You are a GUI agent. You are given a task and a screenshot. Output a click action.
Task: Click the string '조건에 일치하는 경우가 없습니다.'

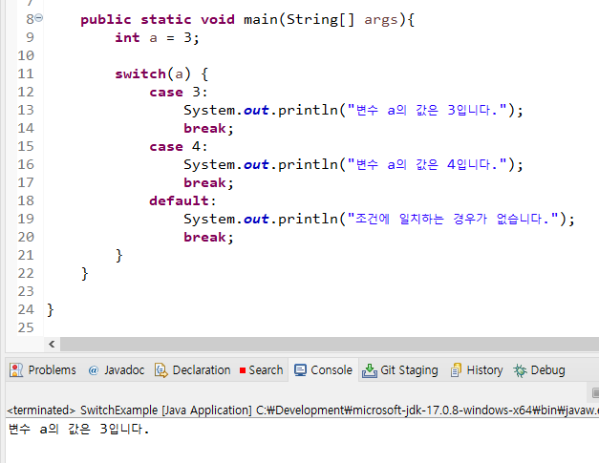click(x=453, y=219)
